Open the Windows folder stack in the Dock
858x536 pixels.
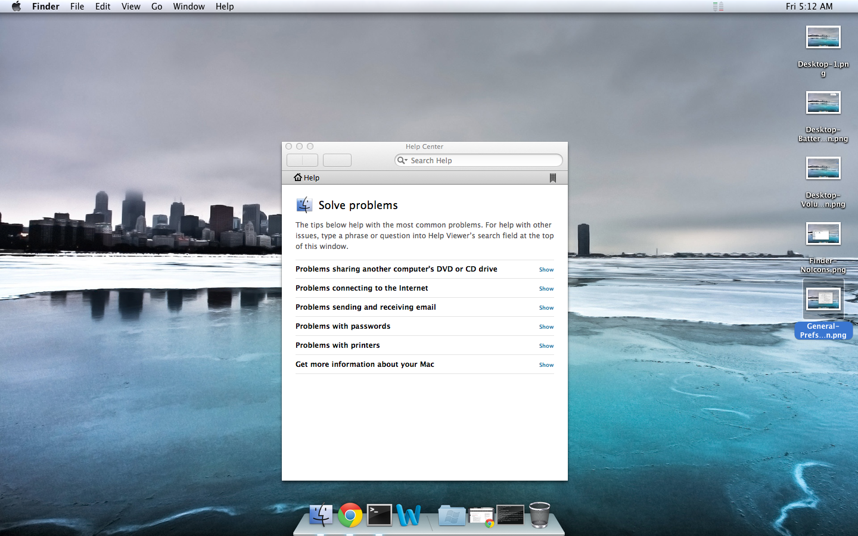(x=452, y=515)
